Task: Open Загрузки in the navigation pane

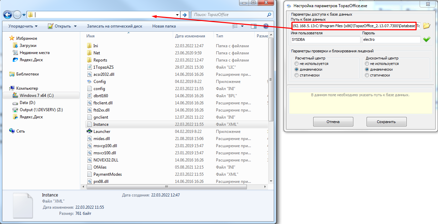Action: (x=28, y=46)
